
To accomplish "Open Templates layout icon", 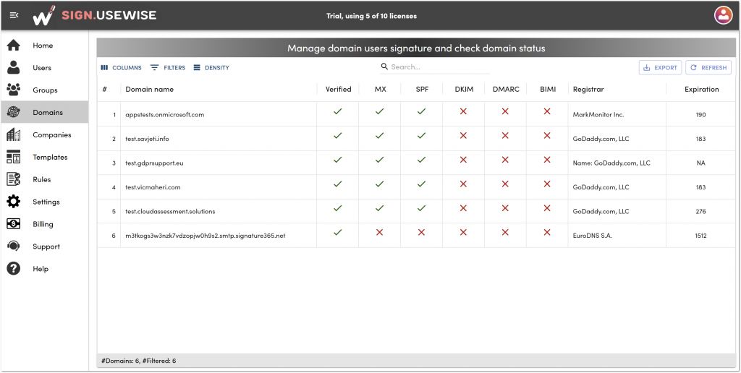I will tap(14, 157).
